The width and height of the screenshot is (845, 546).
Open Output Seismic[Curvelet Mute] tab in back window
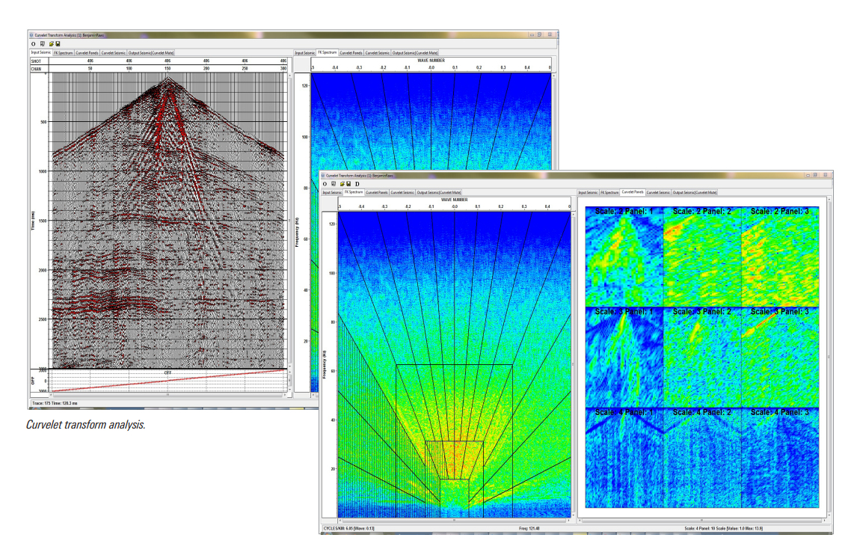(x=151, y=53)
